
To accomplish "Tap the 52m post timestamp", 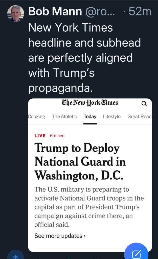I will (x=140, y=11).
